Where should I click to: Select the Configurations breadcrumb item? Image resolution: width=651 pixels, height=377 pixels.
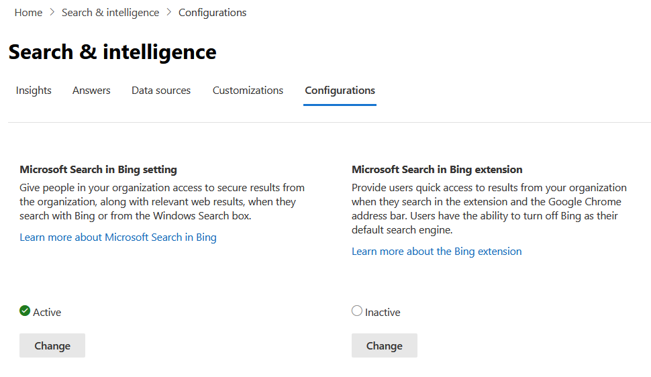point(212,13)
